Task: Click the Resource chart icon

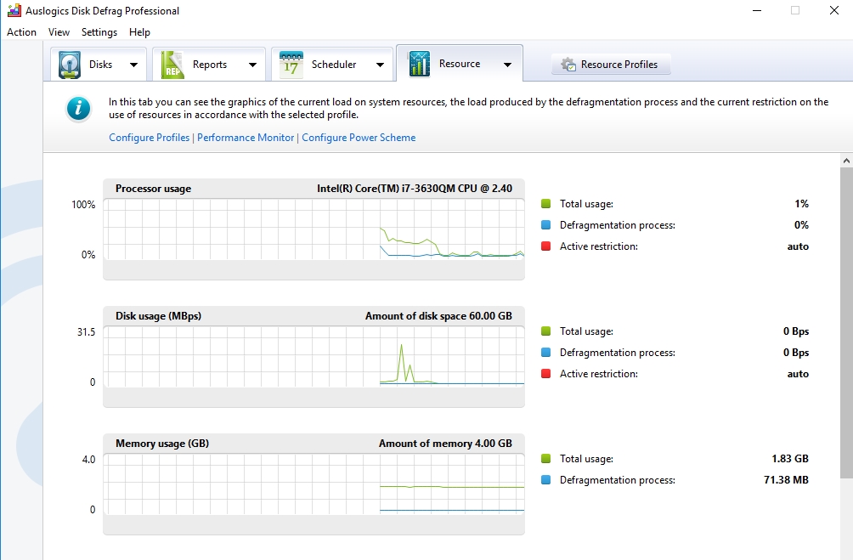Action: pyautogui.click(x=419, y=65)
